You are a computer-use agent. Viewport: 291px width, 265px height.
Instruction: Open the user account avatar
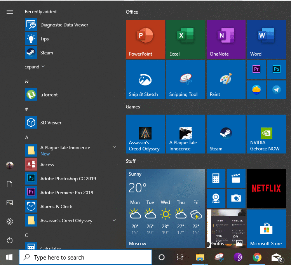(x=10, y=166)
